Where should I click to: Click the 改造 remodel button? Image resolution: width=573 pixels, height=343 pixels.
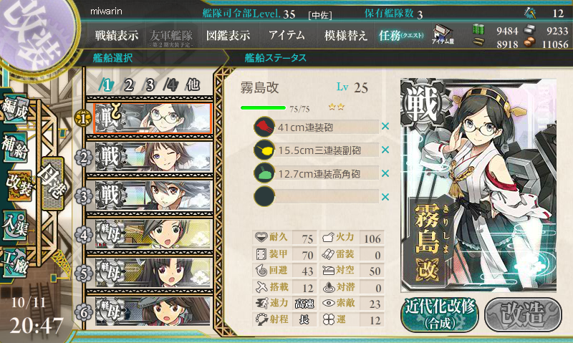pos(523,314)
